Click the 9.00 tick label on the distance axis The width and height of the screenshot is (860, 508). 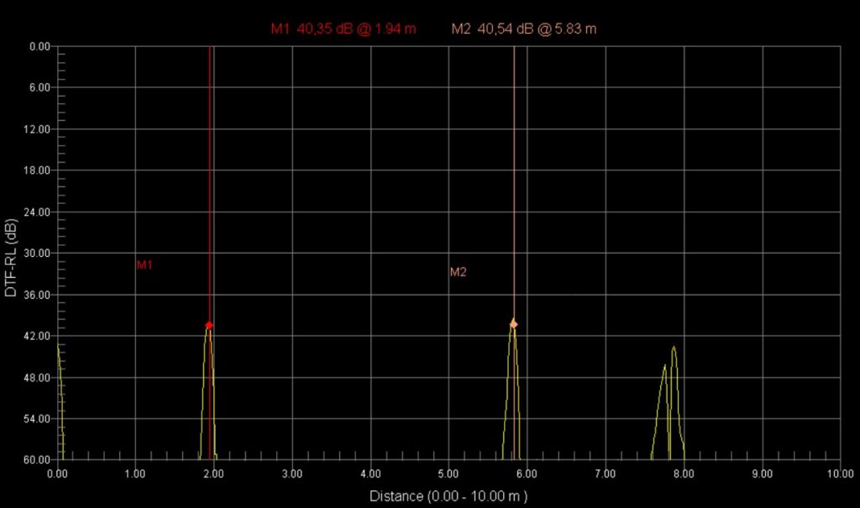[762, 474]
